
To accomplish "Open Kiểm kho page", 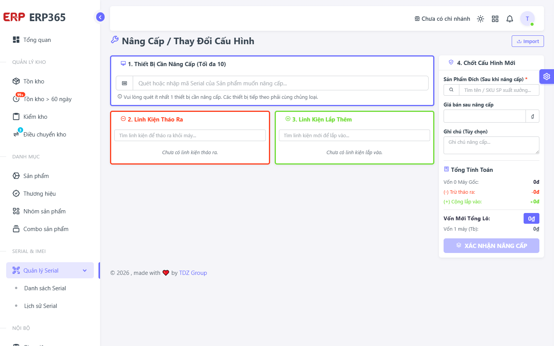I will pos(50,116).
